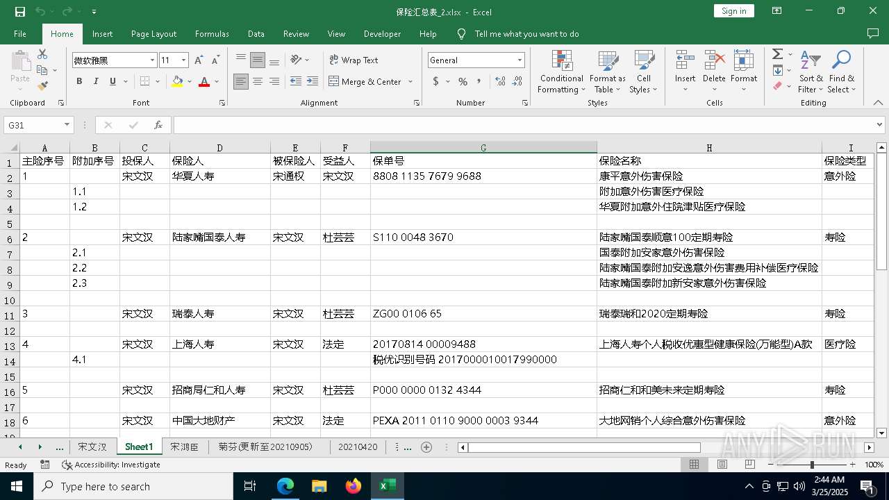Click the Insert cells icon
The width and height of the screenshot is (889, 500).
pos(686,60)
